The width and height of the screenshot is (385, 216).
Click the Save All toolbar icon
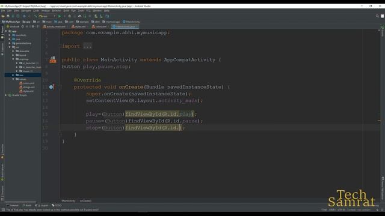pyautogui.click(x=8, y=16)
